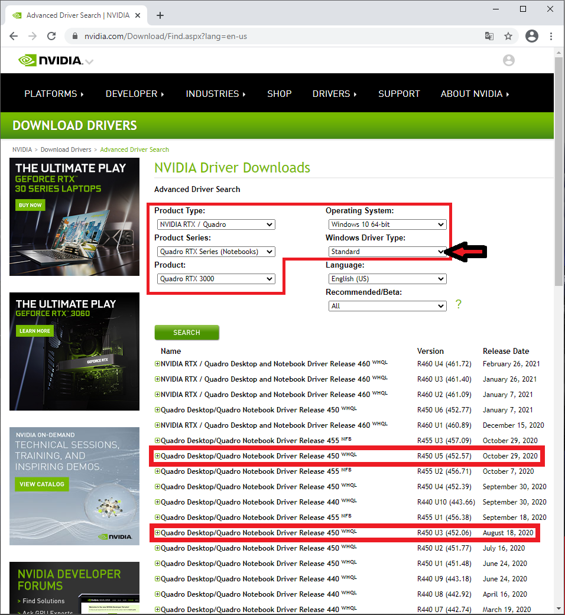Open the DEVELOPER menu
Viewport: 565px width, 615px height.
(135, 94)
